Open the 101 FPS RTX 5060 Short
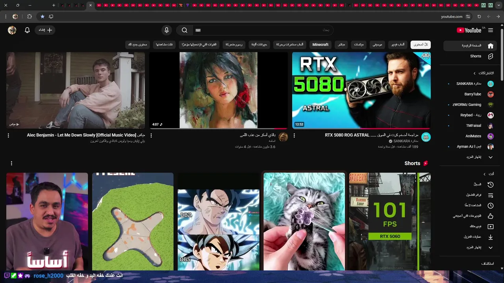The height and width of the screenshot is (283, 504). [390, 222]
